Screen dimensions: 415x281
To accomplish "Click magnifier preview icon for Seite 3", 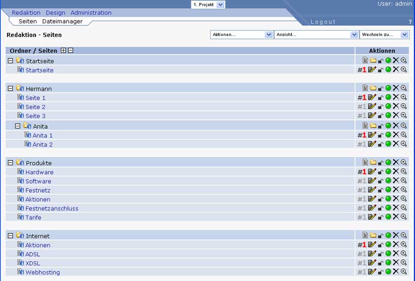I will pos(404,115).
